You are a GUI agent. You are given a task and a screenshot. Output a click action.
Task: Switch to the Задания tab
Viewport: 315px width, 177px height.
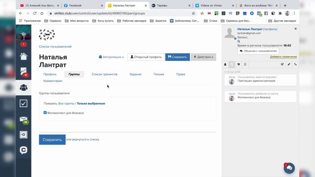tap(135, 74)
